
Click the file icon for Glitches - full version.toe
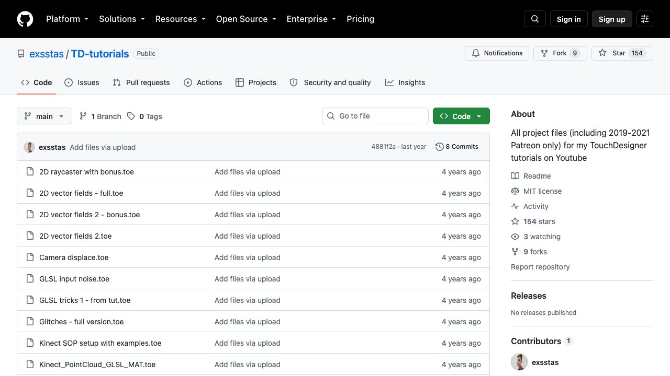[x=30, y=322]
